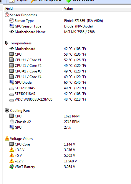This screenshot has height=184, width=131.
Task: Select the Temperatures thermometer icon
Action: (7, 43)
